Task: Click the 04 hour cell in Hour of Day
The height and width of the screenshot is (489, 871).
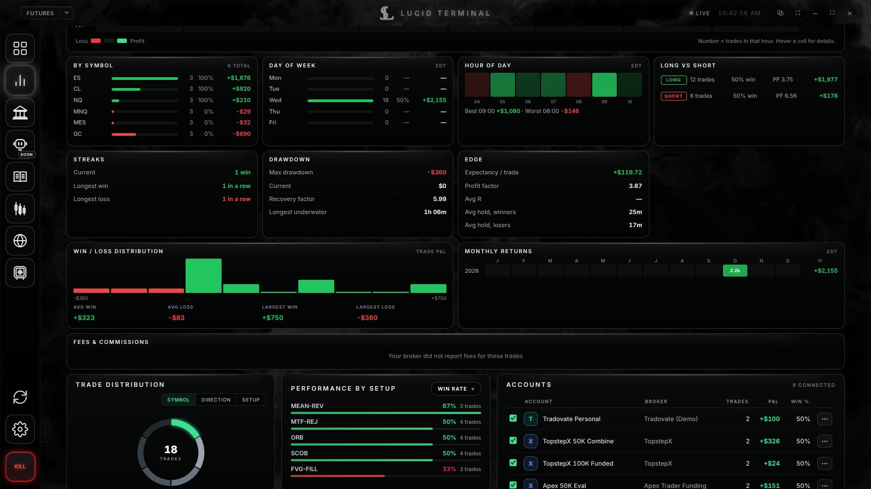Action: pyautogui.click(x=477, y=85)
